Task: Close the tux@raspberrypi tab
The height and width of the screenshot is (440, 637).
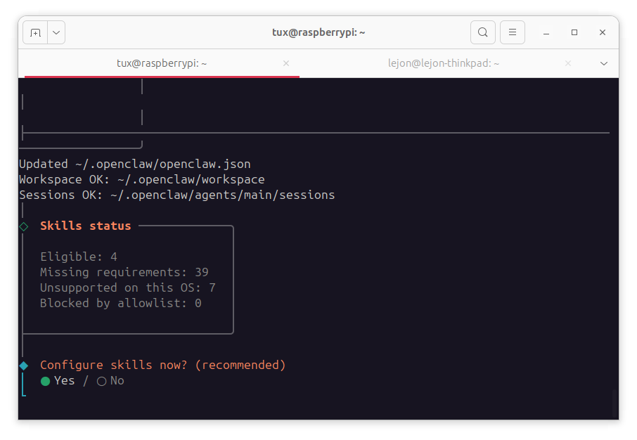Action: [x=286, y=63]
